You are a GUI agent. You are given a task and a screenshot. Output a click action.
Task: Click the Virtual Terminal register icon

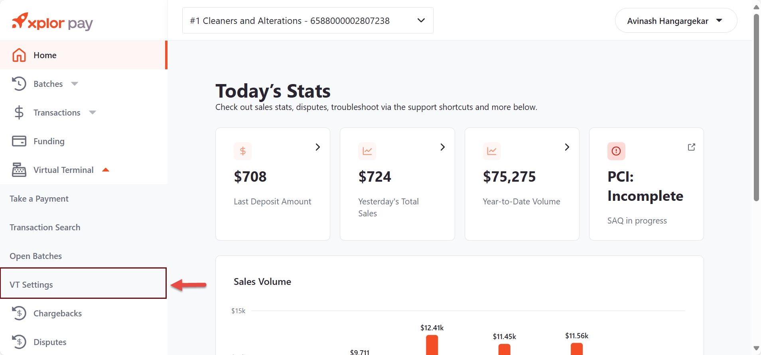(x=19, y=170)
